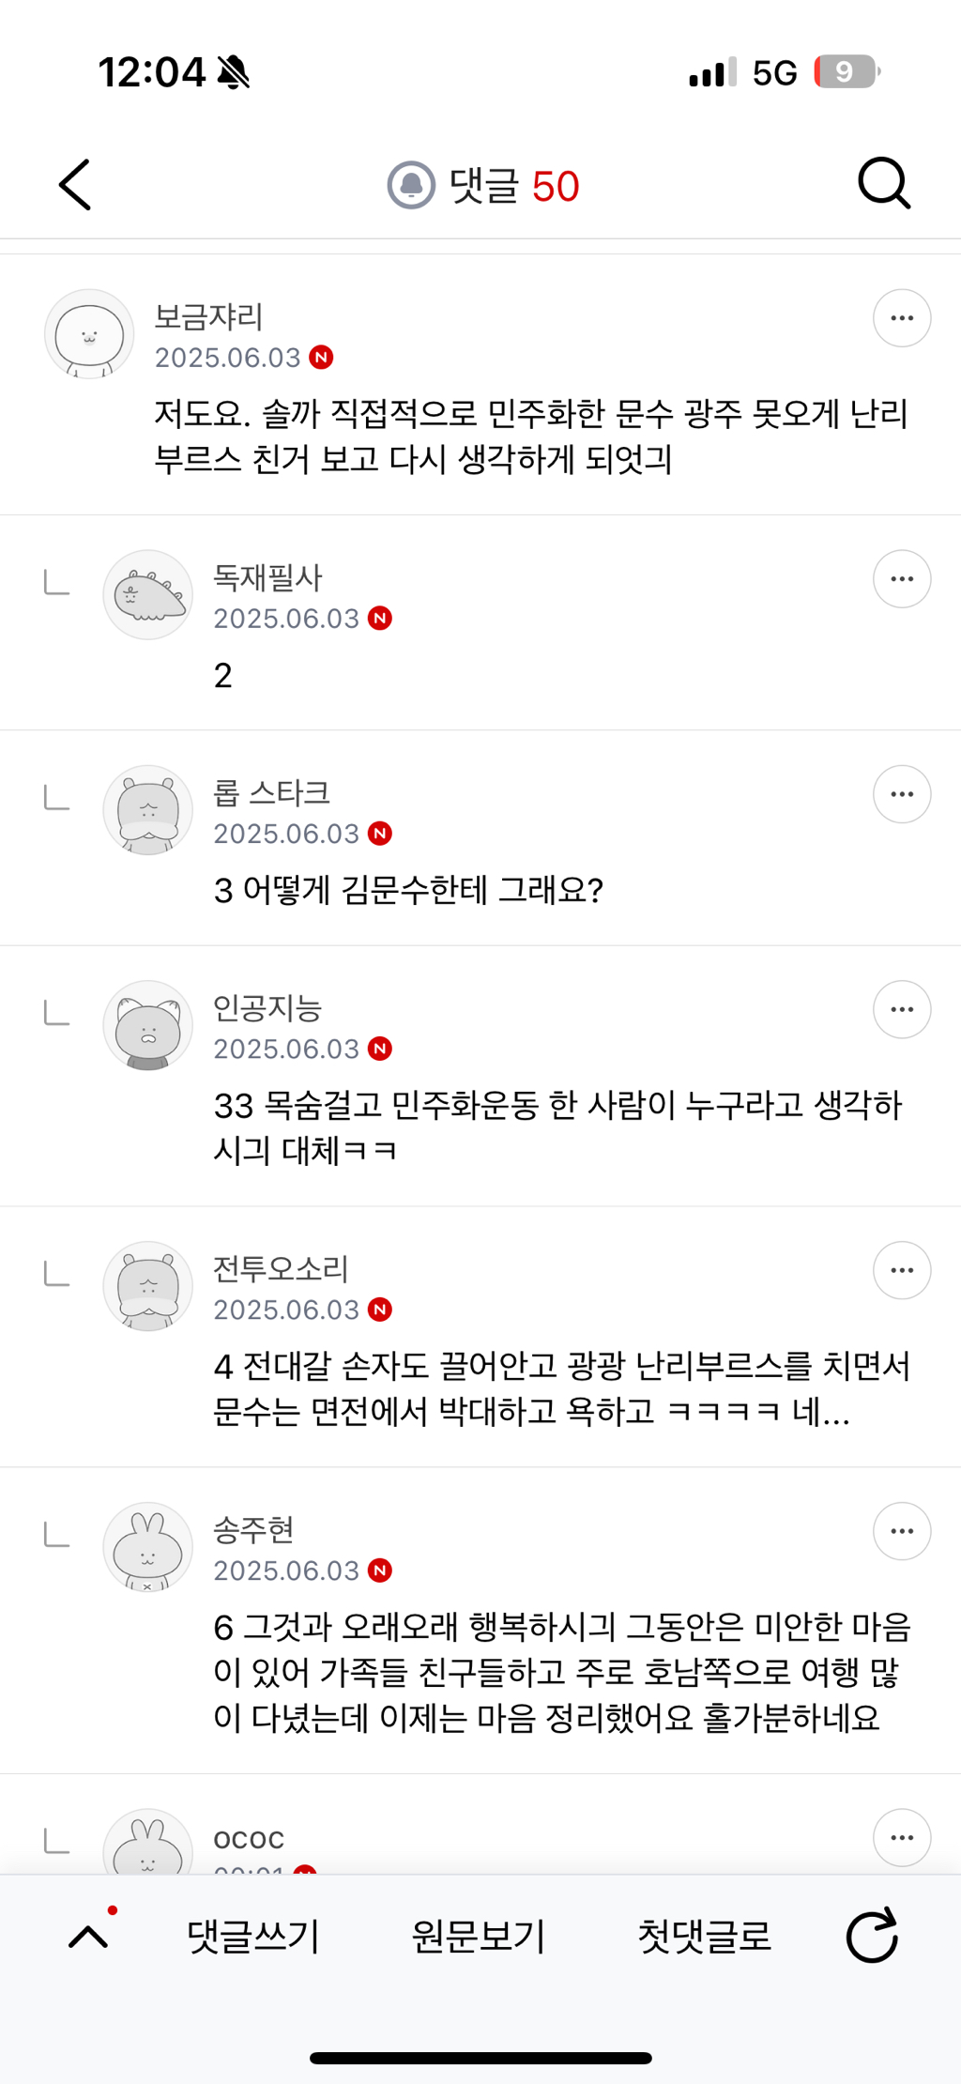The image size is (961, 2084).
Task: Open more options for 인공지능 reply
Action: (901, 1009)
